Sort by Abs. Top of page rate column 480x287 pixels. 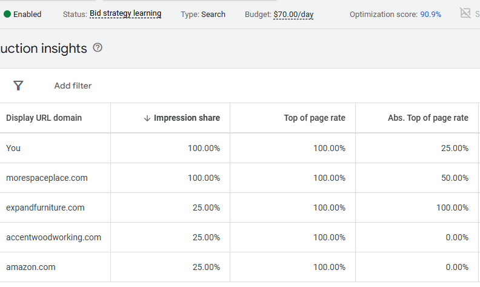point(428,118)
